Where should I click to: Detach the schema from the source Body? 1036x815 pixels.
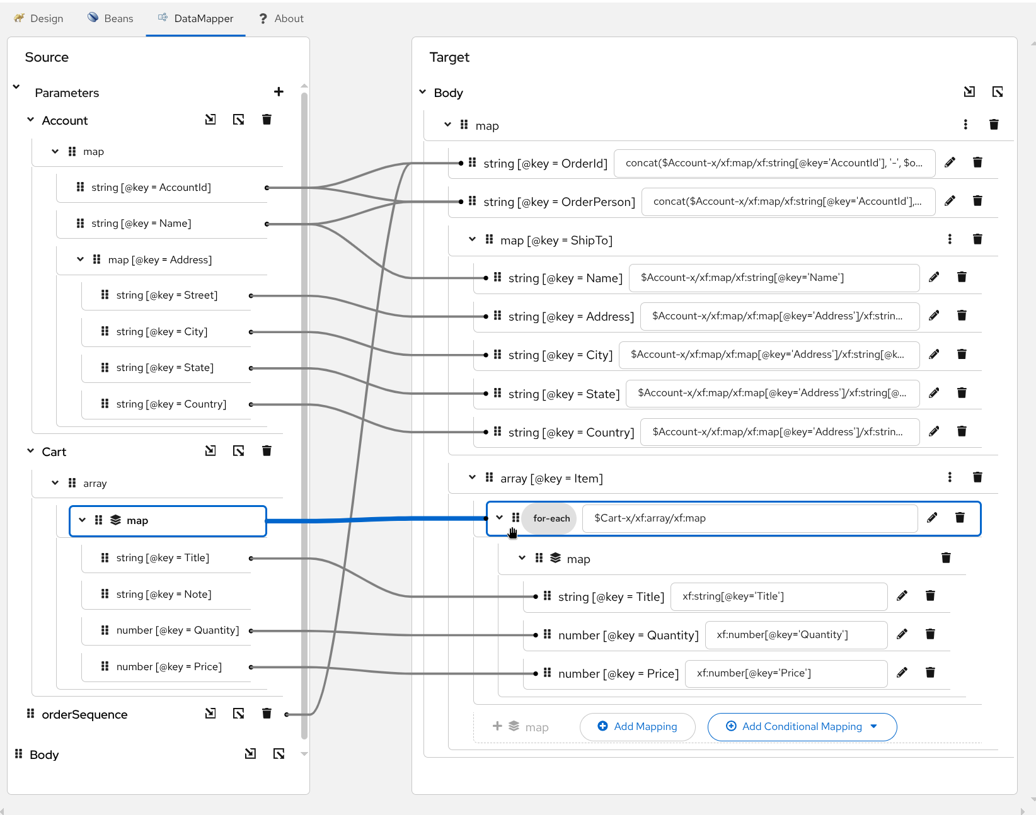[279, 753]
